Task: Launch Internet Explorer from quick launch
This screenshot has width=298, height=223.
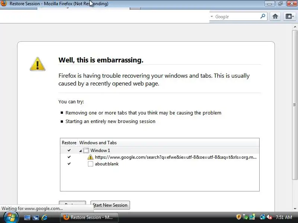Action: tap(44, 217)
